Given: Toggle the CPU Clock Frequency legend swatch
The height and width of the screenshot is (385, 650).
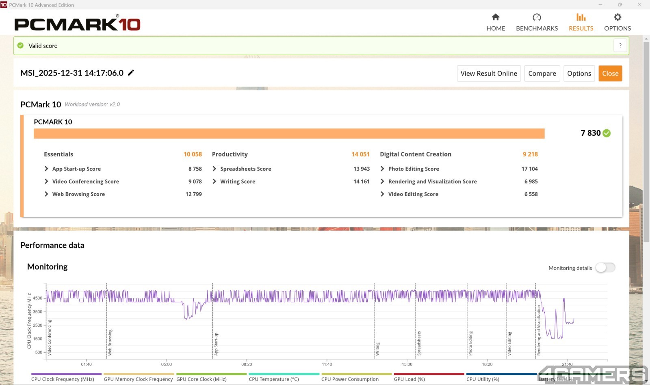Looking at the screenshot, I should (x=66, y=374).
